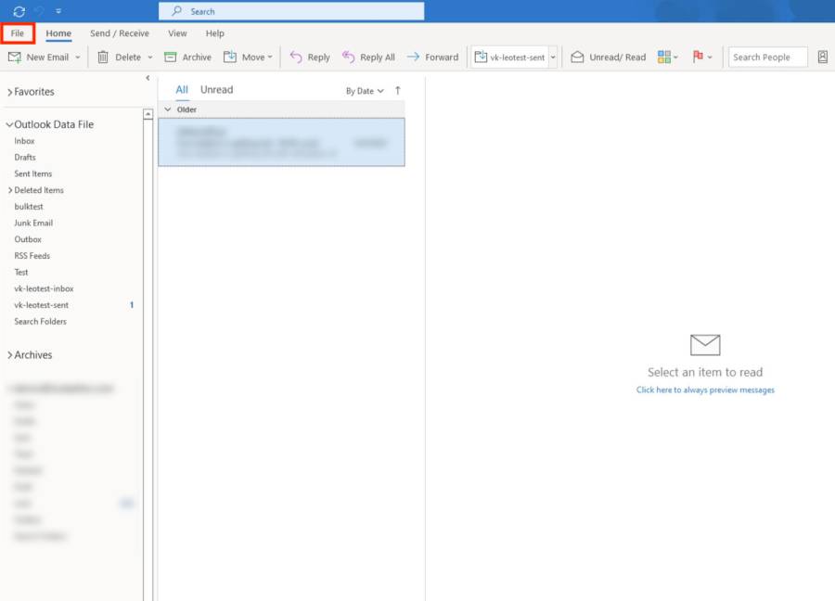835x601 pixels.
Task: Open the File menu tab
Action: [18, 33]
